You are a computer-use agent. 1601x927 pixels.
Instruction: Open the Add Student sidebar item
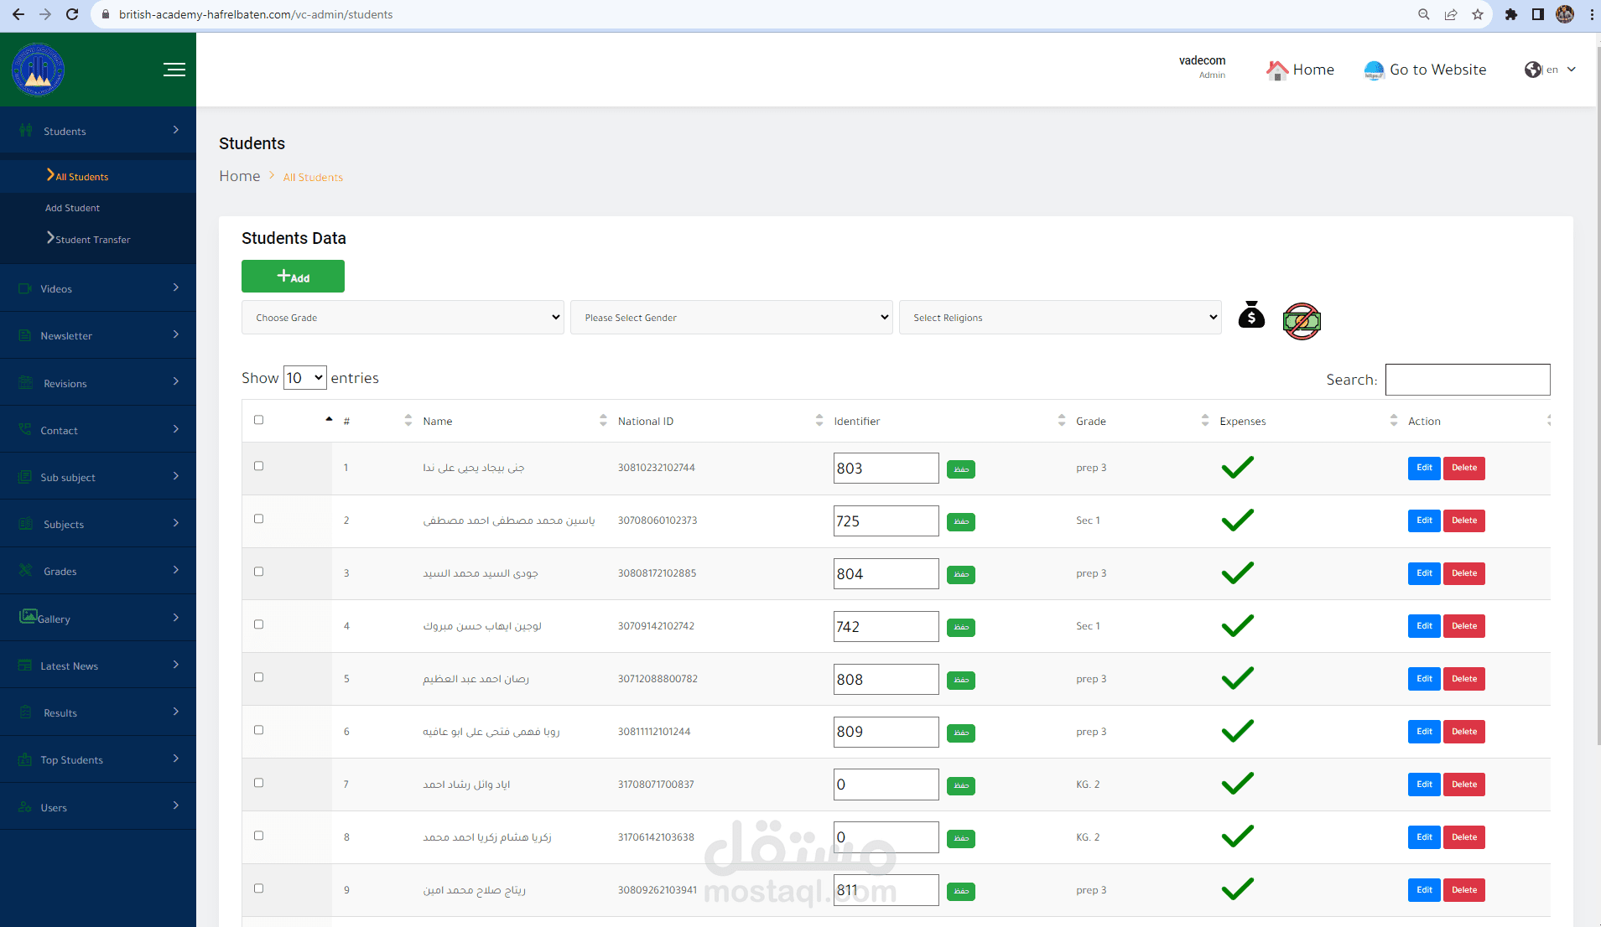(x=72, y=208)
